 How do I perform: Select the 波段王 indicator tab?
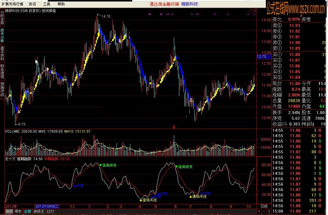click(x=39, y=211)
